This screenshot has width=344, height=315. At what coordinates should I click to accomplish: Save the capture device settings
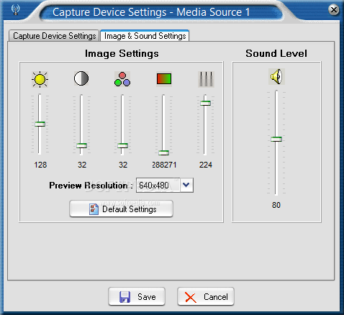pos(137,296)
